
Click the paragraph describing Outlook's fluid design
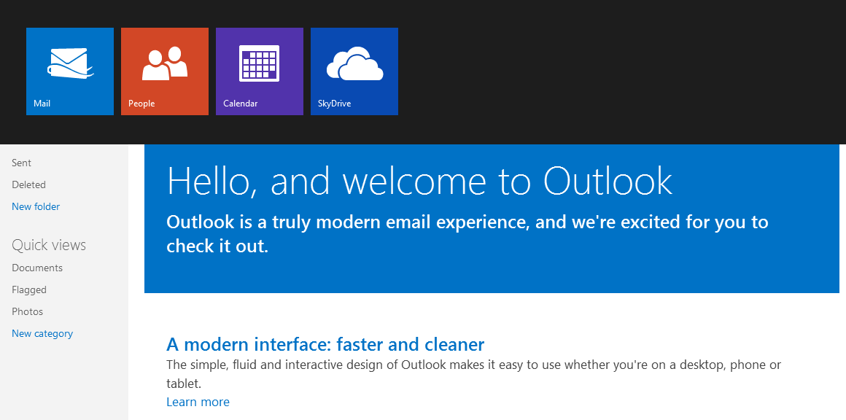pos(473,365)
